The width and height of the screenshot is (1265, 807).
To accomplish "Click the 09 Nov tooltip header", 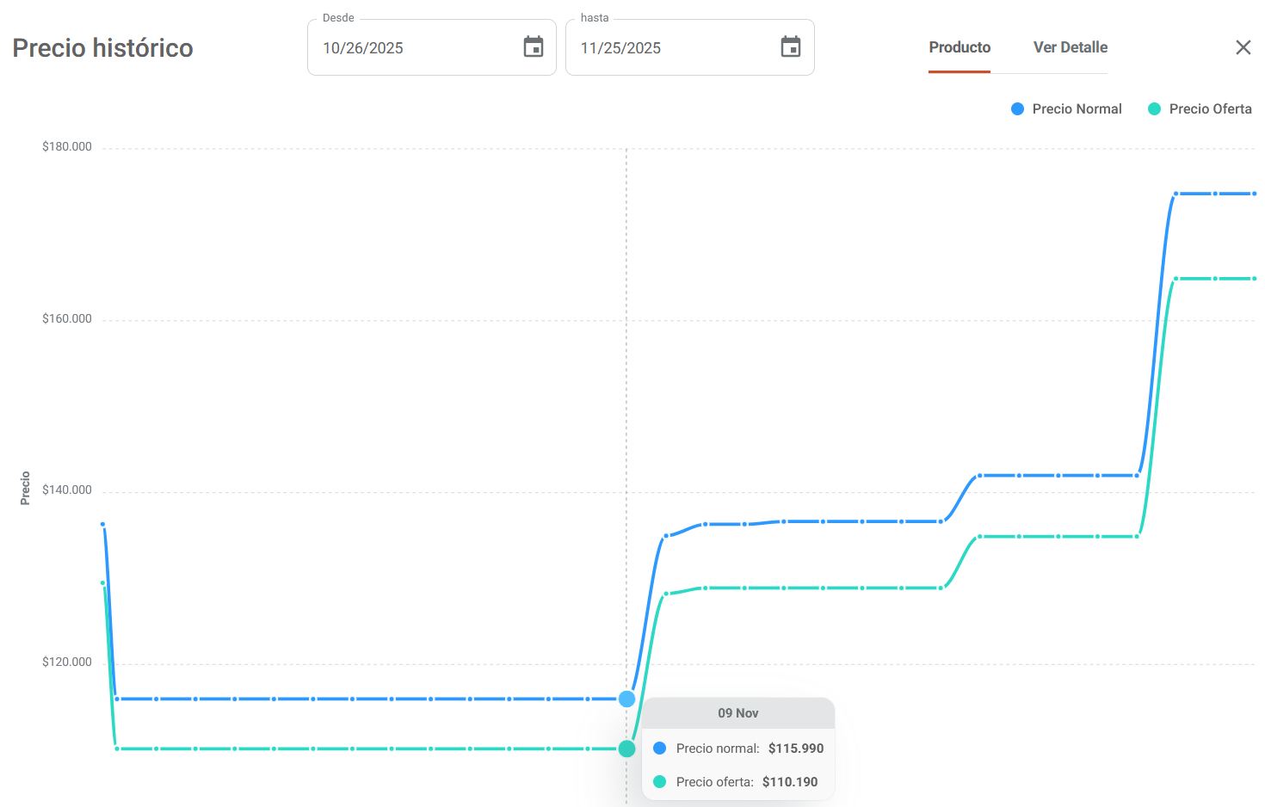I will click(737, 713).
